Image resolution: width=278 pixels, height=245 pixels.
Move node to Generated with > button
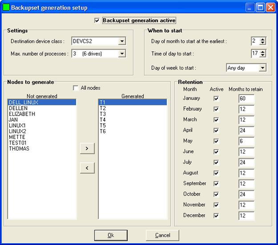87,148
